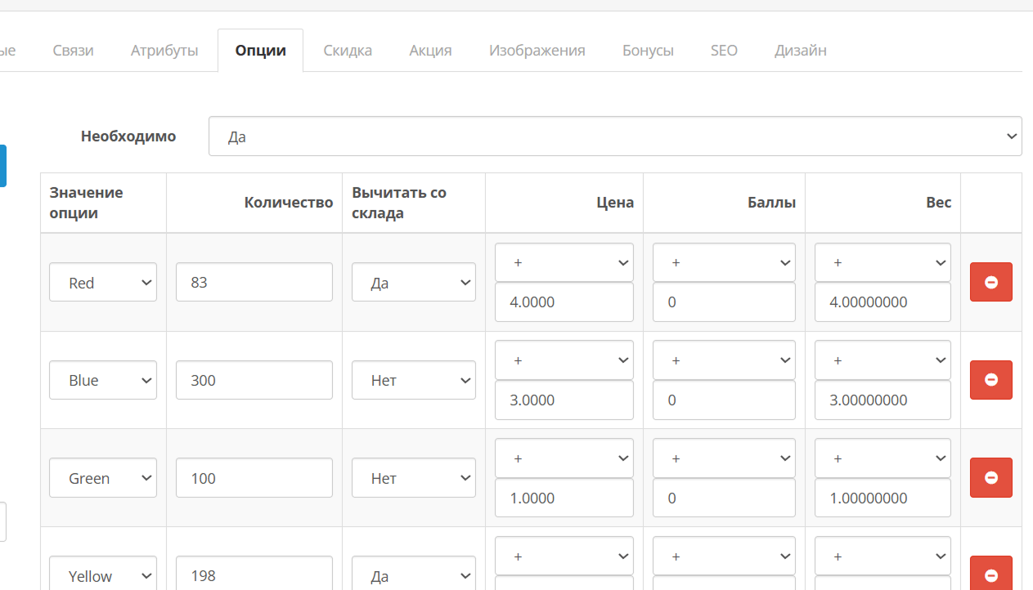The image size is (1033, 590).
Task: Click the Необходимо label
Action: pos(128,136)
